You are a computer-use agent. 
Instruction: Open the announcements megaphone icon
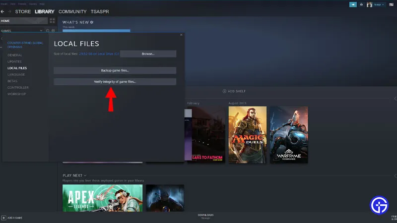click(353, 4)
